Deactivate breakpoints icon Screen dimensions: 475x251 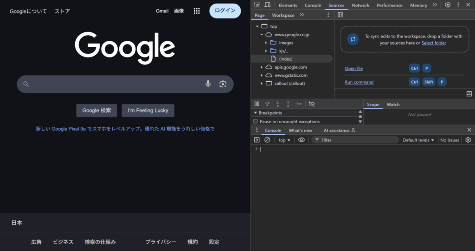tap(311, 104)
